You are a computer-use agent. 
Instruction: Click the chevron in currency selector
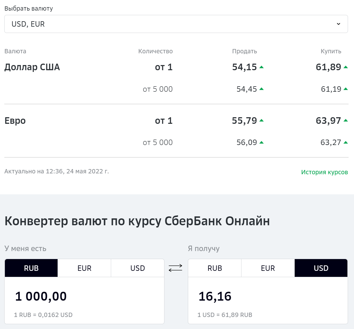tap(339, 24)
